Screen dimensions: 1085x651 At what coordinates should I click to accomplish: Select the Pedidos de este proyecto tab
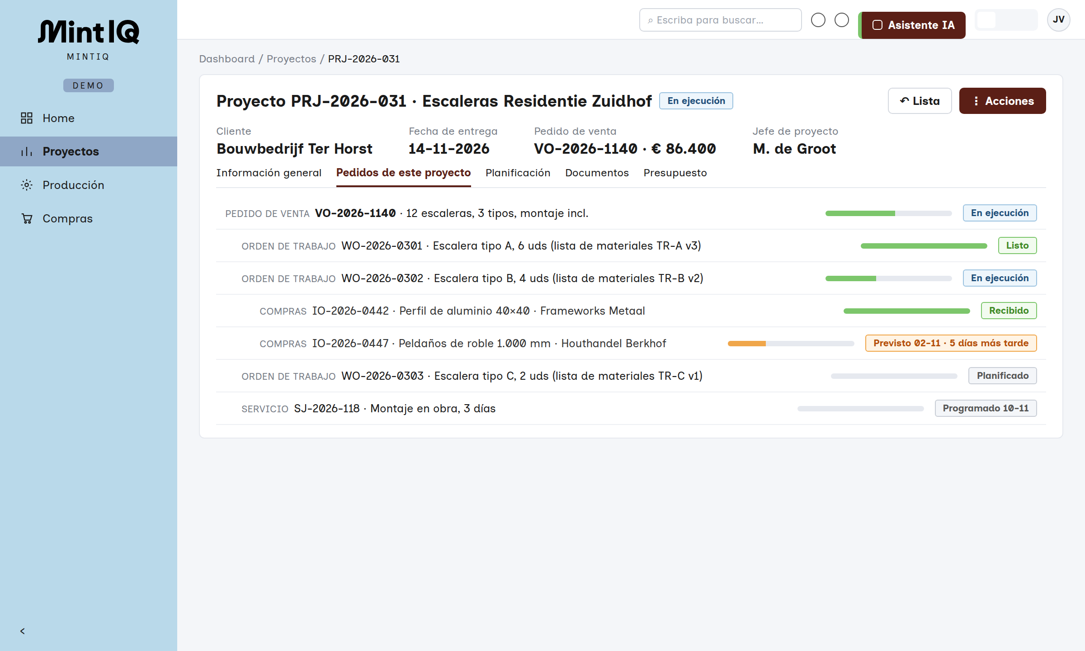[x=403, y=173]
